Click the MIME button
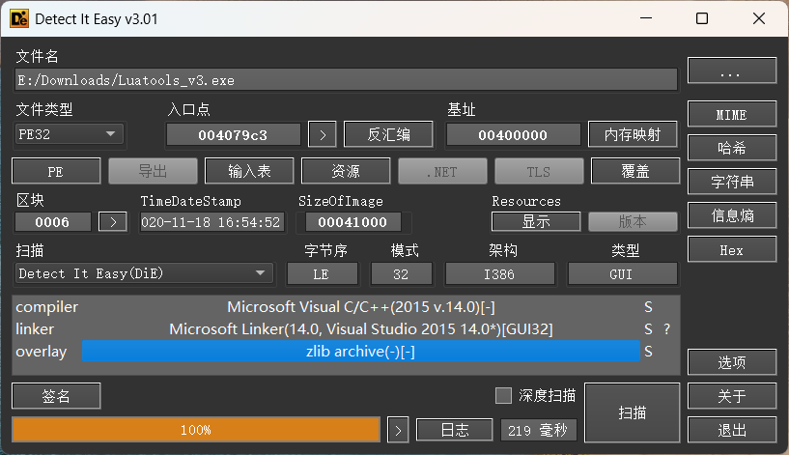This screenshot has height=455, width=789. (732, 114)
